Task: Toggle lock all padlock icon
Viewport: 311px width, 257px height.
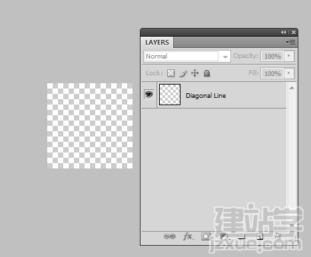Action: 206,73
